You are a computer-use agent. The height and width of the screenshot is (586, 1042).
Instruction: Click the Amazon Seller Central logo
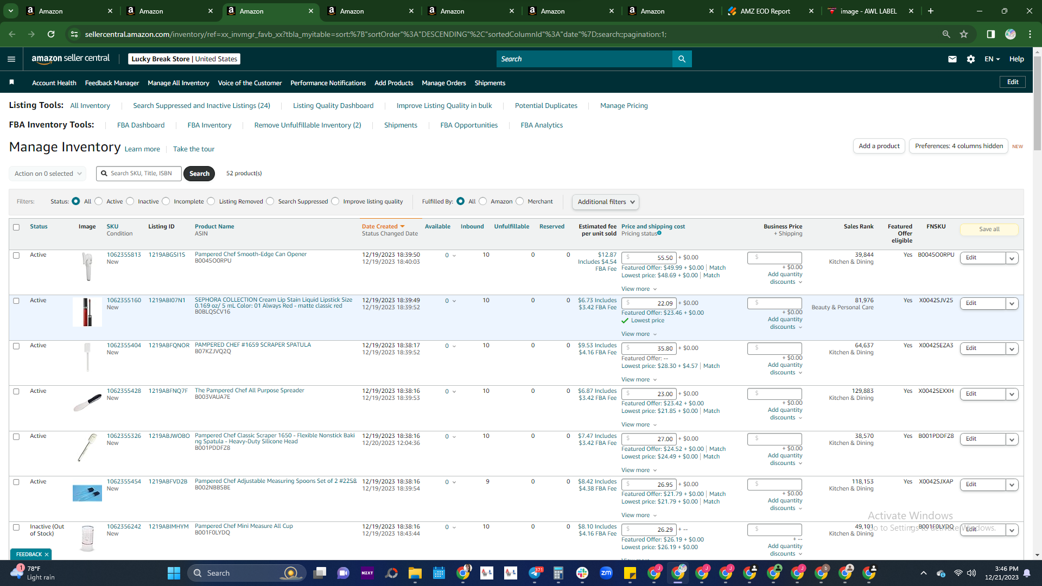[x=71, y=59]
